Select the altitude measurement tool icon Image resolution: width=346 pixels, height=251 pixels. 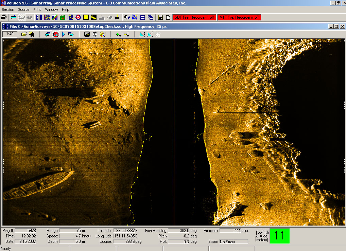(x=142, y=34)
